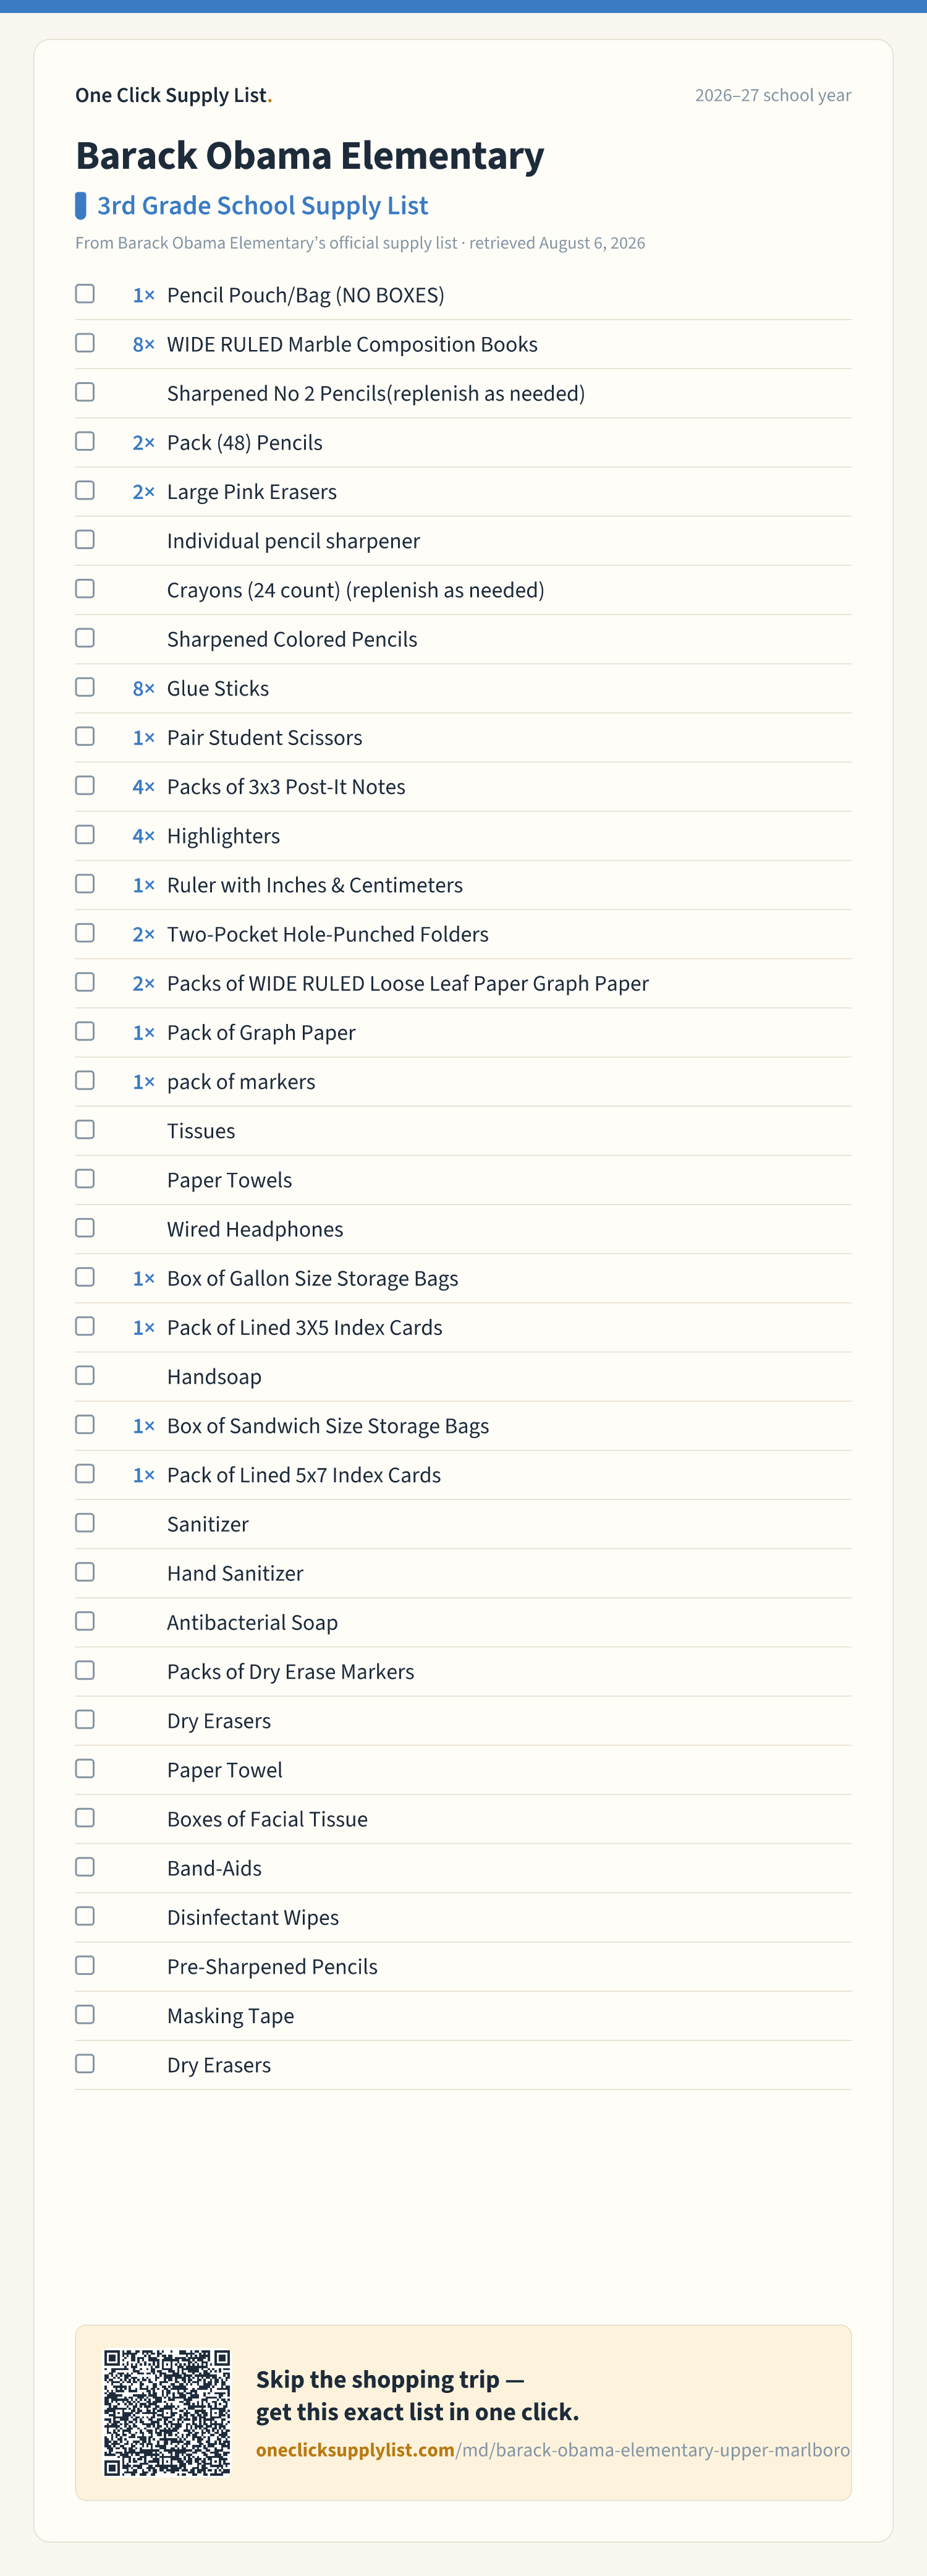Click the QR code image
This screenshot has height=2576, width=927.
point(167,2412)
